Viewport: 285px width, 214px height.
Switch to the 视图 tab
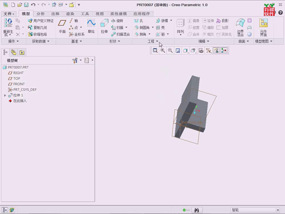[x=100, y=14]
